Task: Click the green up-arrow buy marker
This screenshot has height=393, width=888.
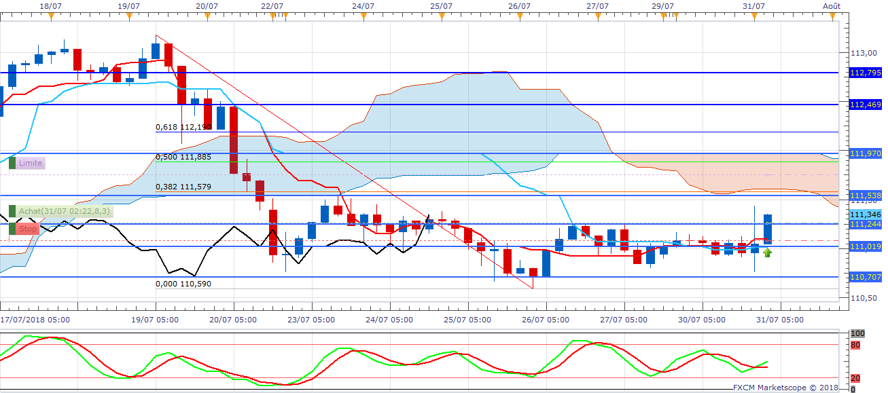Action: (x=768, y=252)
